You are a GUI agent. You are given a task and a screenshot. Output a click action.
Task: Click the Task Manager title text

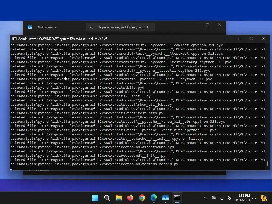point(47,27)
